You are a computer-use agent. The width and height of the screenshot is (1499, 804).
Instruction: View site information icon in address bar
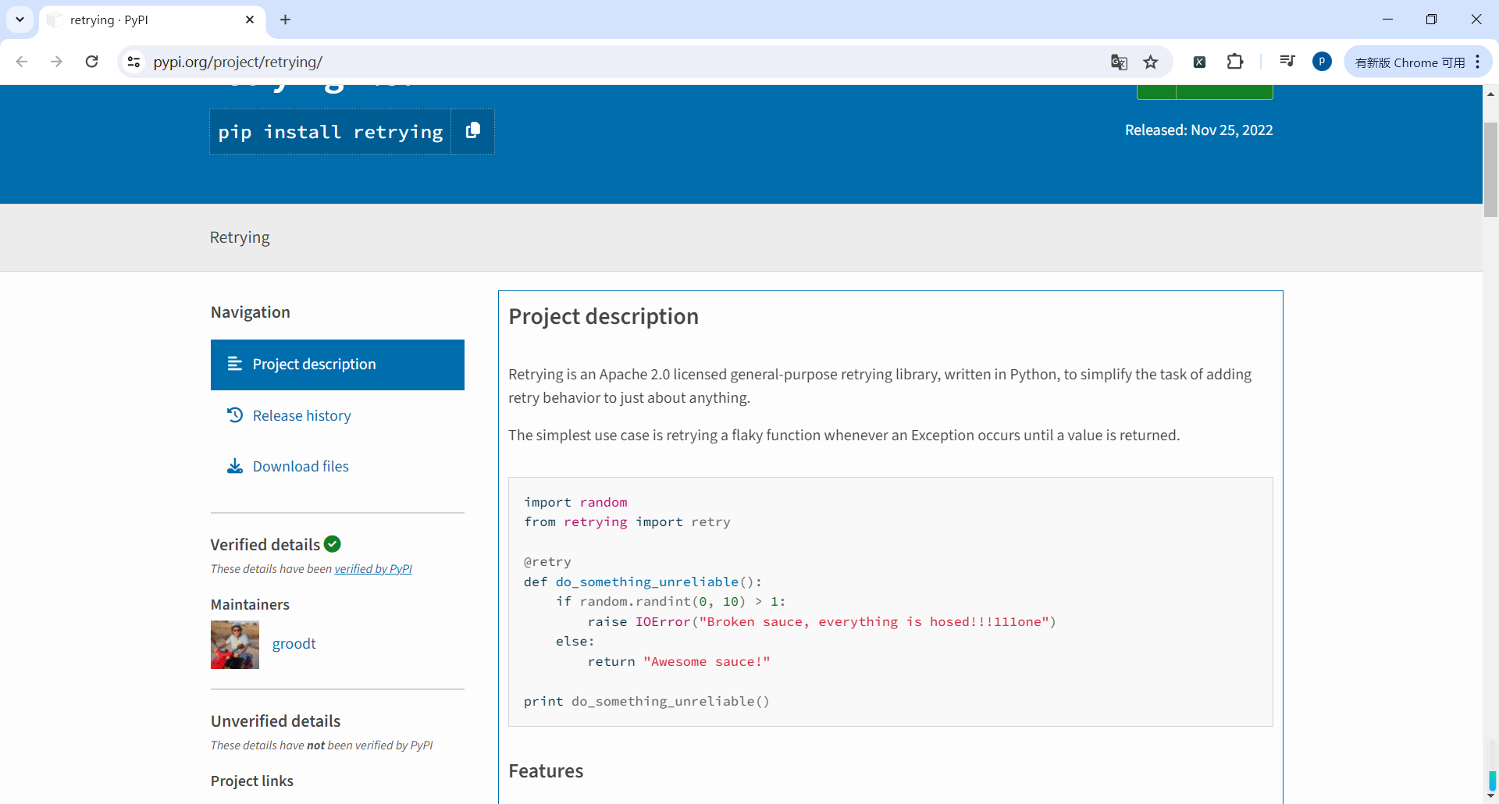(x=134, y=62)
